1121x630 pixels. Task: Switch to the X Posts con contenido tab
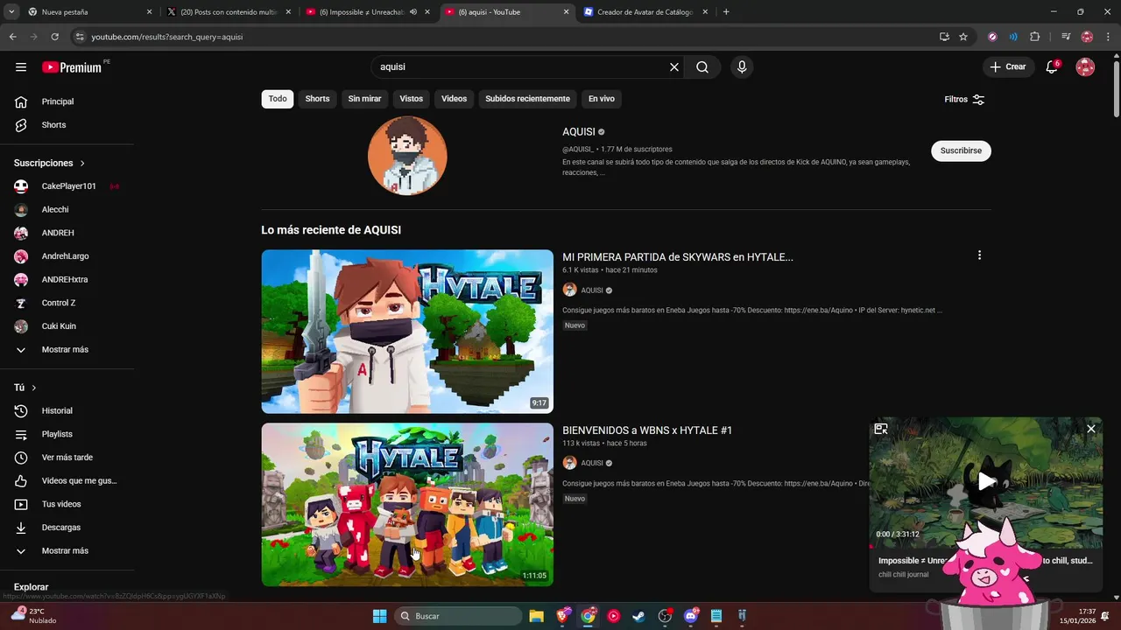(228, 12)
